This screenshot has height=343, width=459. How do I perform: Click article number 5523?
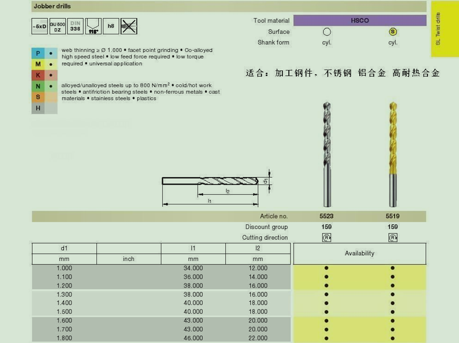click(x=327, y=216)
